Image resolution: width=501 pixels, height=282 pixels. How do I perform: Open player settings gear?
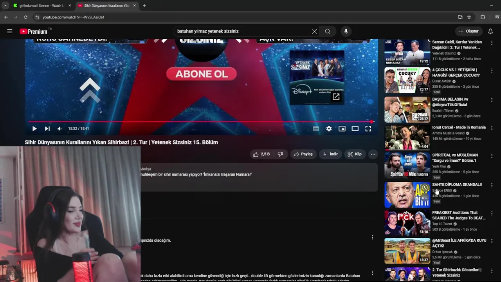click(x=329, y=128)
